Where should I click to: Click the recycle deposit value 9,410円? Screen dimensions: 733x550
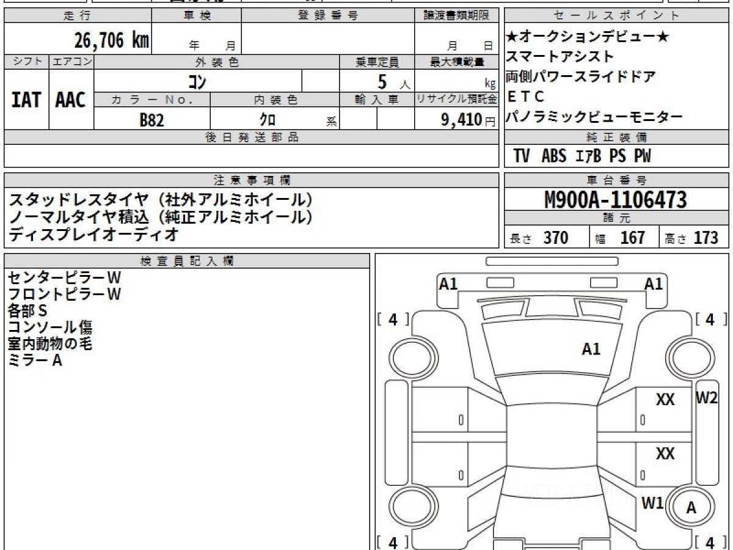click(468, 120)
